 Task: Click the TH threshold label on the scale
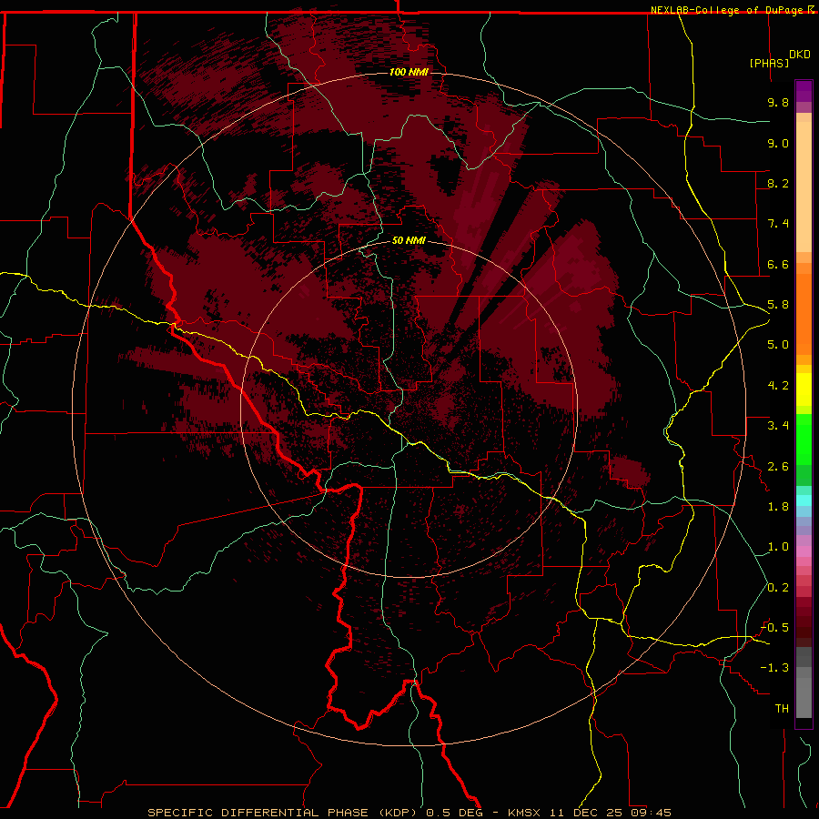pyautogui.click(x=782, y=709)
